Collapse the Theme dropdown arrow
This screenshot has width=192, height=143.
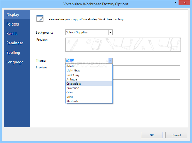(x=110, y=61)
